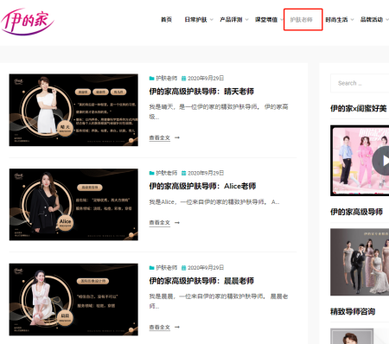Click arrow icon beside 晨晨老师 查看全文

coord(177,327)
